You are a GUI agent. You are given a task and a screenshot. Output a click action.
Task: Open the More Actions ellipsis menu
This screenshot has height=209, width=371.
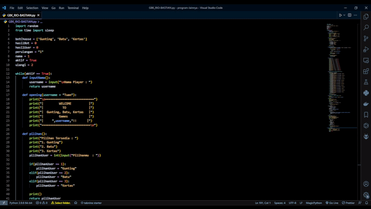click(356, 15)
